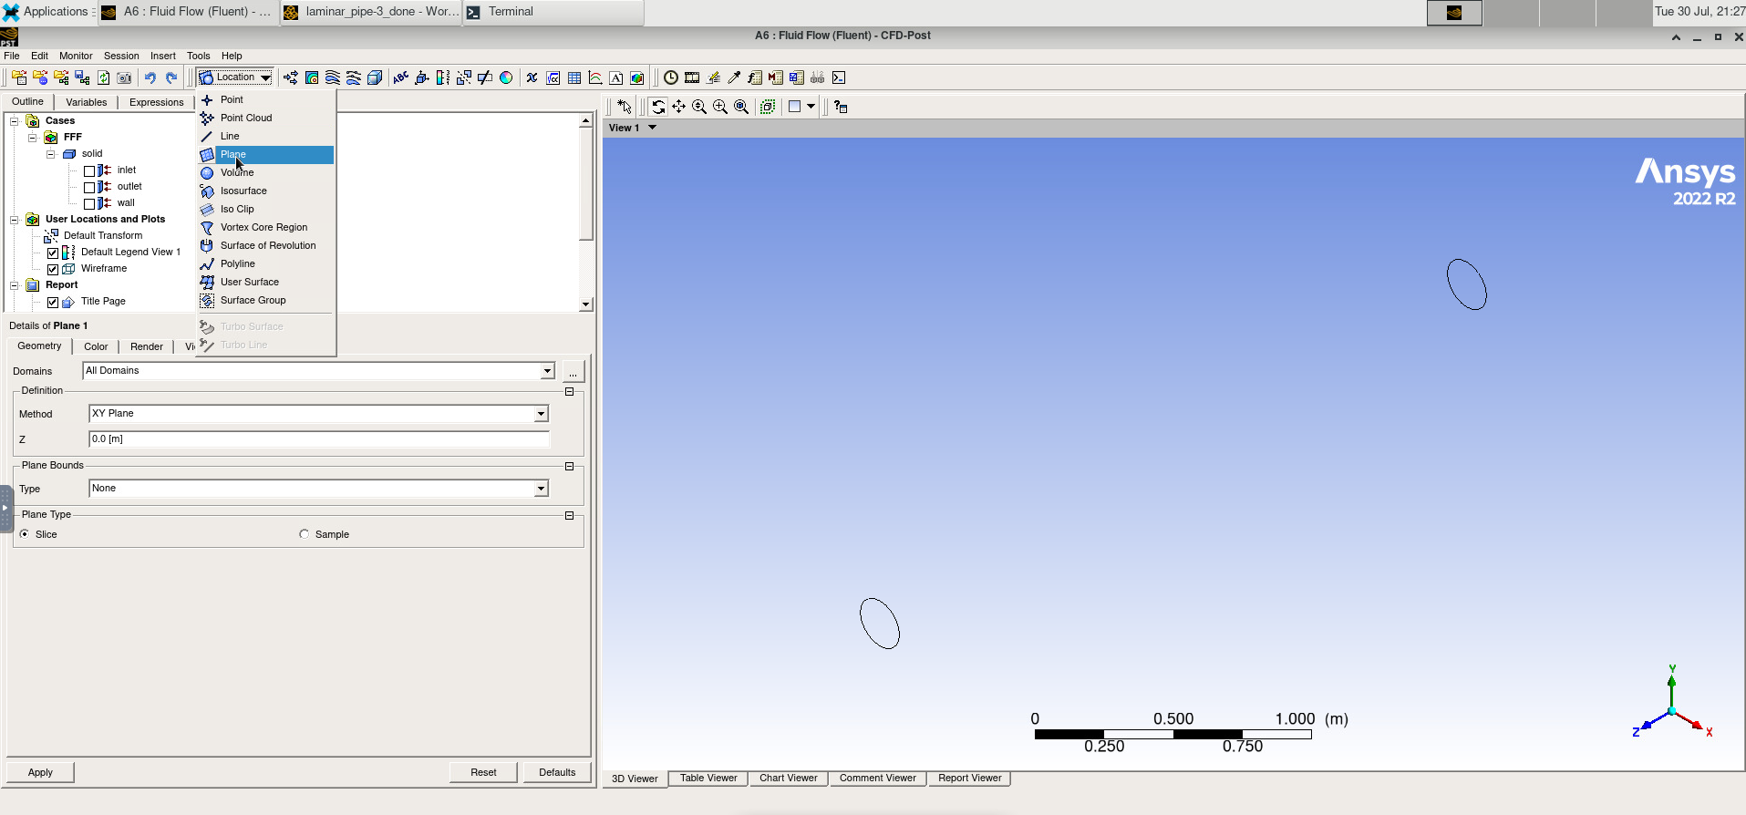
Task: Uncheck Default Legend View 1 checkbox
Action: tap(53, 253)
